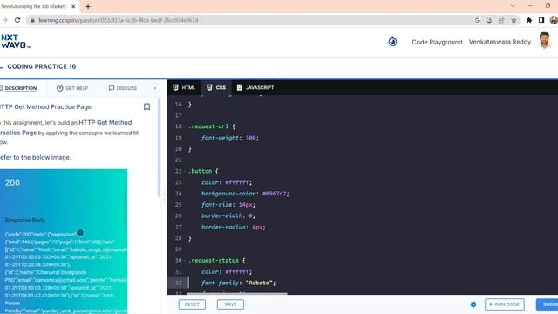This screenshot has height=314, width=558.
Task: Open the Get Help tab
Action: click(x=72, y=88)
